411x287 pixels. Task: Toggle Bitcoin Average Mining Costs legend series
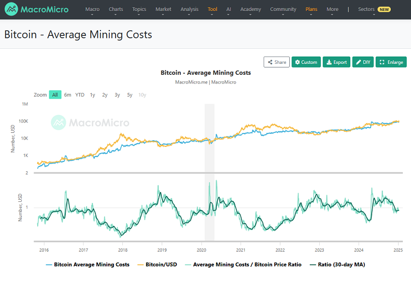[88, 265]
